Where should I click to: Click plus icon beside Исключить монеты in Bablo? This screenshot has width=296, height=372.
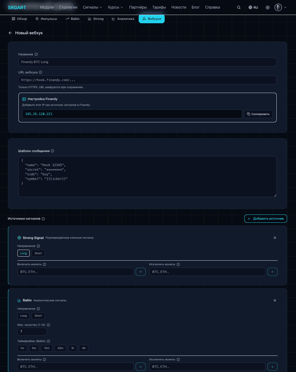click(x=272, y=366)
